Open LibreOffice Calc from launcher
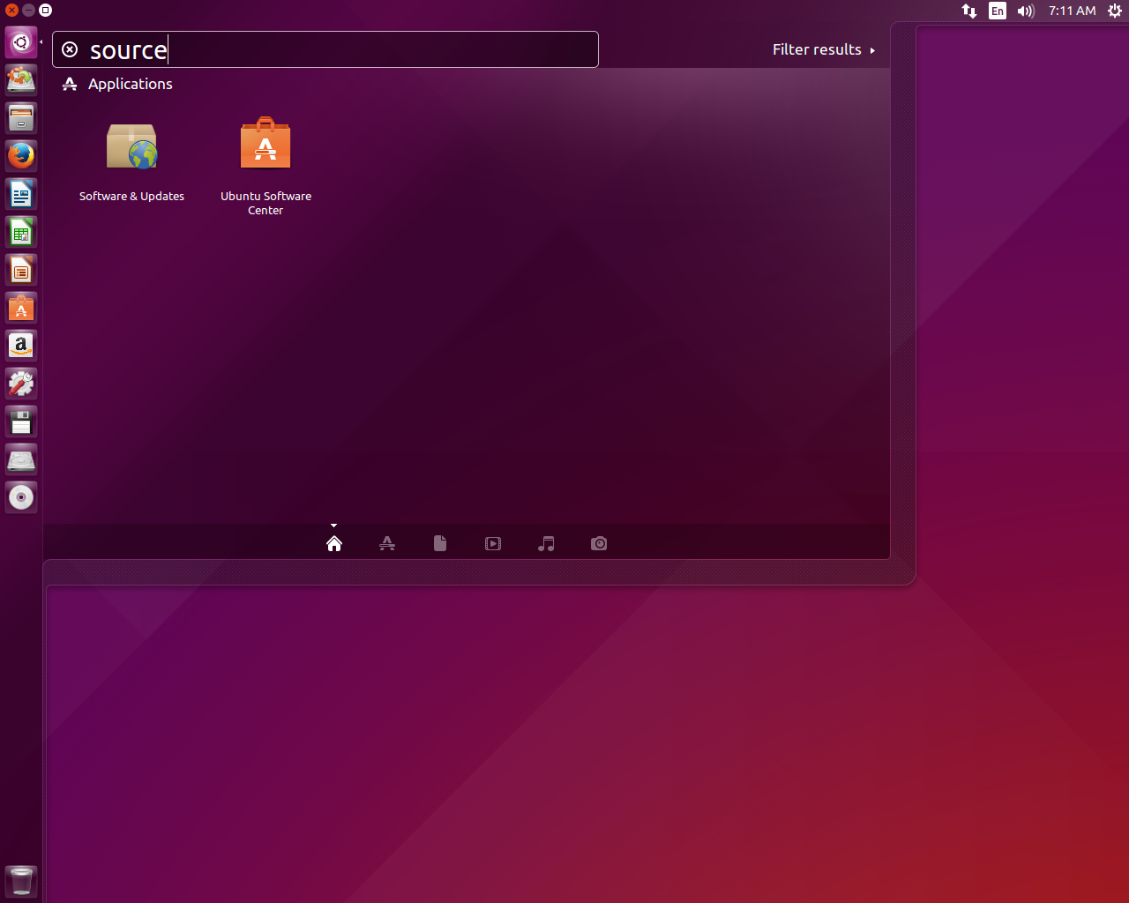This screenshot has height=903, width=1129. pyautogui.click(x=21, y=231)
